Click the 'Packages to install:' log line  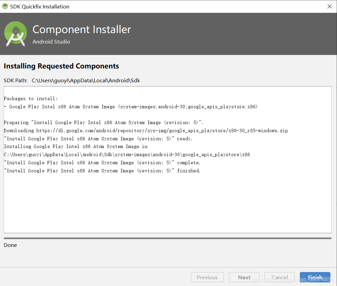coord(31,98)
